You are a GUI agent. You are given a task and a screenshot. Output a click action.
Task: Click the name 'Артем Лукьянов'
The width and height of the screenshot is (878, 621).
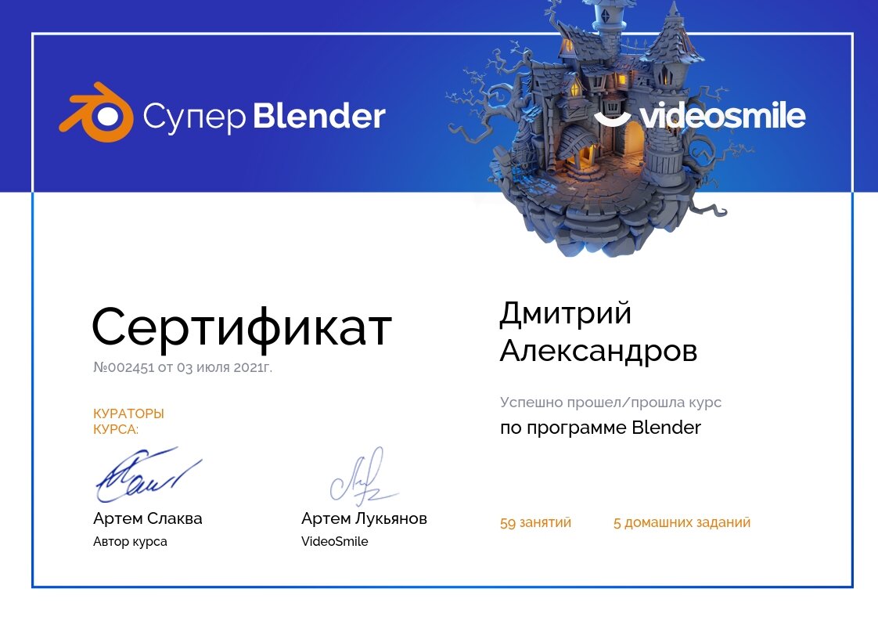pyautogui.click(x=364, y=518)
